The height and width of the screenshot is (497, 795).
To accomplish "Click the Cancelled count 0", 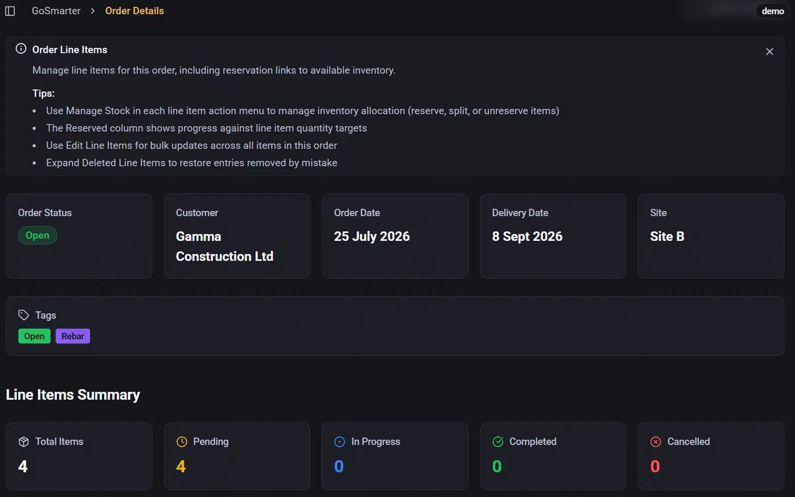I will click(655, 466).
